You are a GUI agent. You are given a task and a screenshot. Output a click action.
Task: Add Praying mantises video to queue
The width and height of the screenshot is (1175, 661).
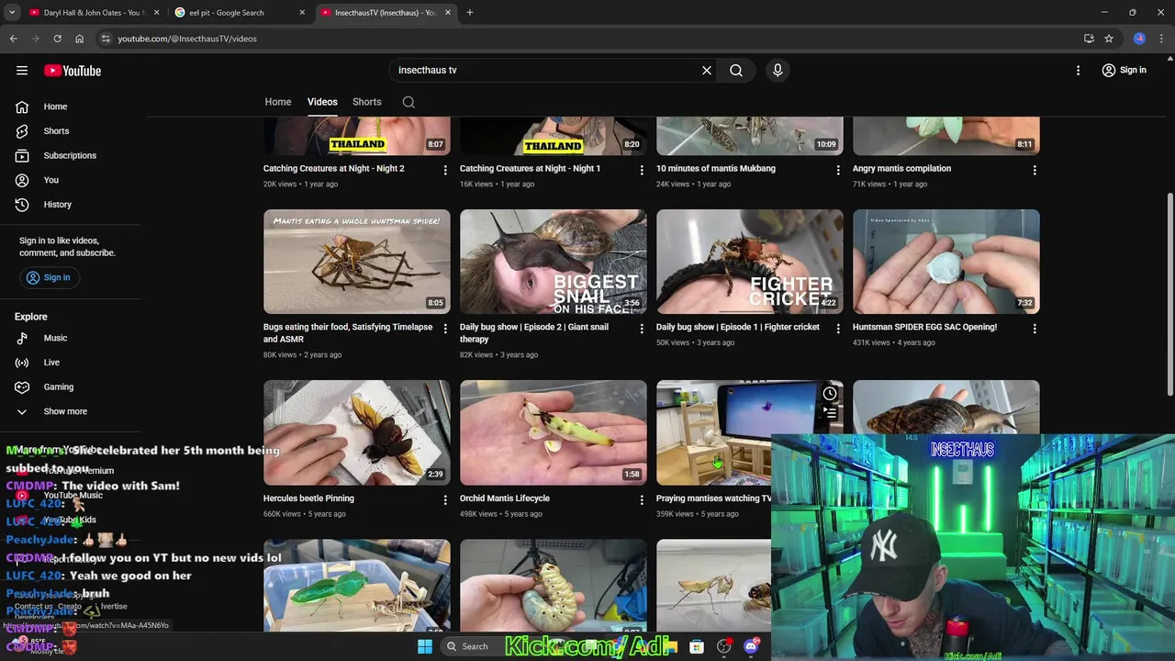pyautogui.click(x=830, y=414)
